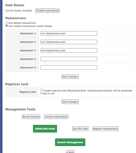The width and height of the screenshot is (136, 153).
Task: Focus the Nameserver 2 text field
Action: click(69, 42)
